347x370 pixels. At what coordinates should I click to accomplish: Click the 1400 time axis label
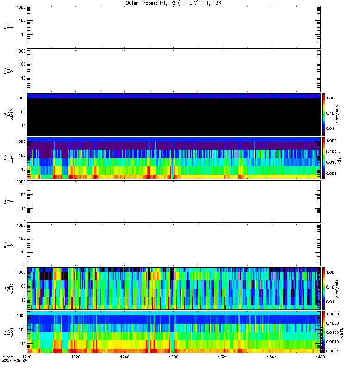point(319,358)
